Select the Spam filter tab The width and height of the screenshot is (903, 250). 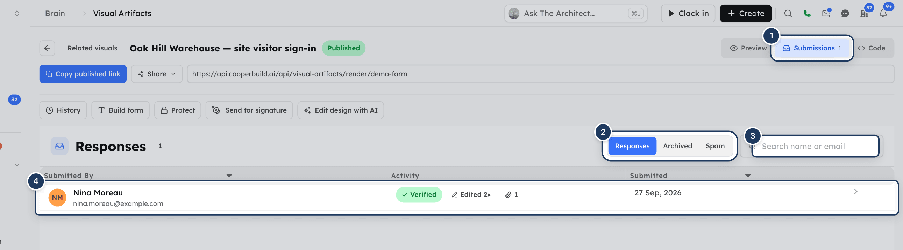(x=715, y=146)
